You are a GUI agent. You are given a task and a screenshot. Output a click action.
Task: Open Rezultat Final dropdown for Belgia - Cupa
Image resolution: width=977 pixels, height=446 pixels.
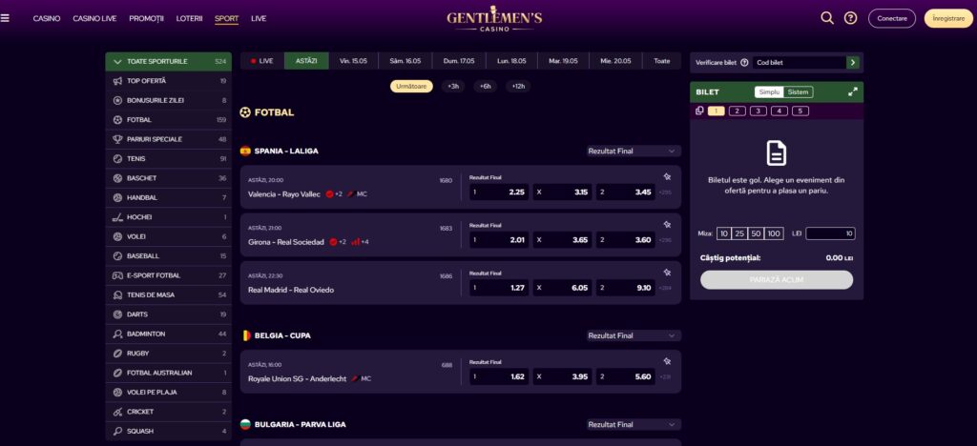(634, 335)
